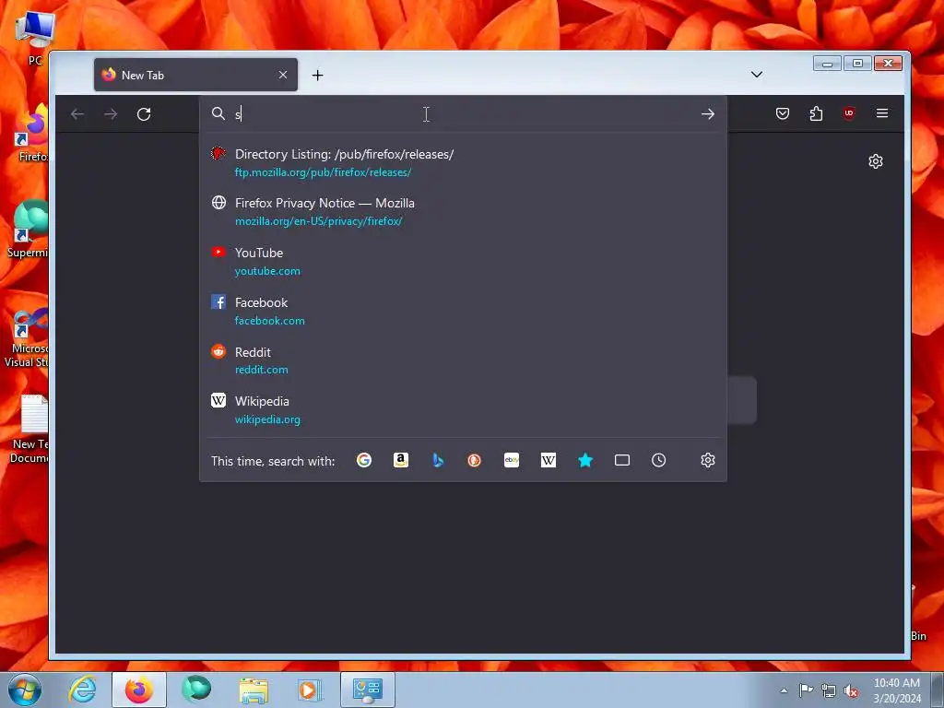Open Save to Pocket button
944x708 pixels.
point(782,113)
